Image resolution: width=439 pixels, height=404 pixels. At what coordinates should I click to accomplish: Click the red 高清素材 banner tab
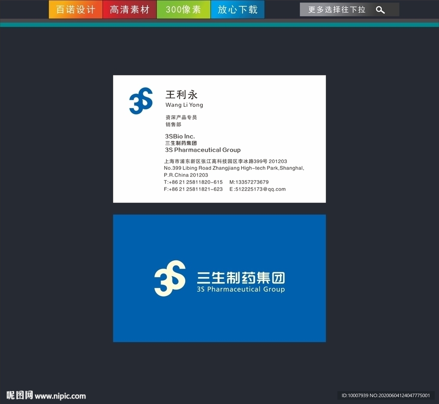click(x=129, y=9)
